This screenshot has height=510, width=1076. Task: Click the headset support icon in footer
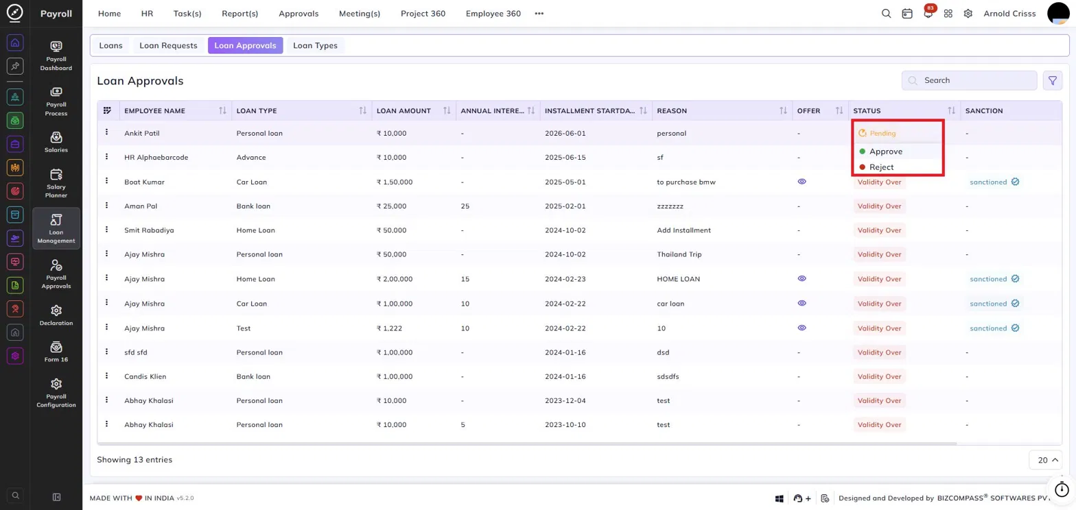[x=798, y=498]
